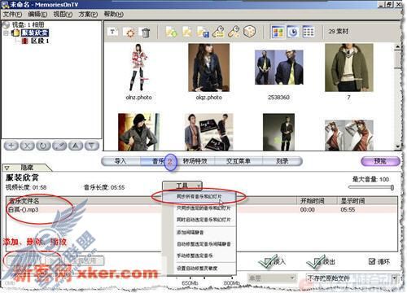Collapse the 服装欣赏 album tree node

6,33
